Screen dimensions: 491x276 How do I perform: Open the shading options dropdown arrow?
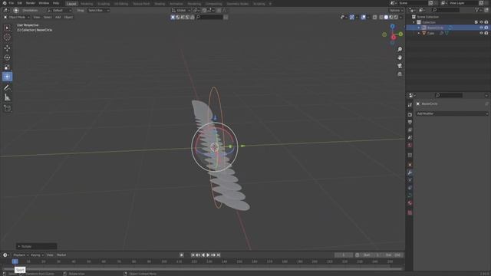click(400, 17)
